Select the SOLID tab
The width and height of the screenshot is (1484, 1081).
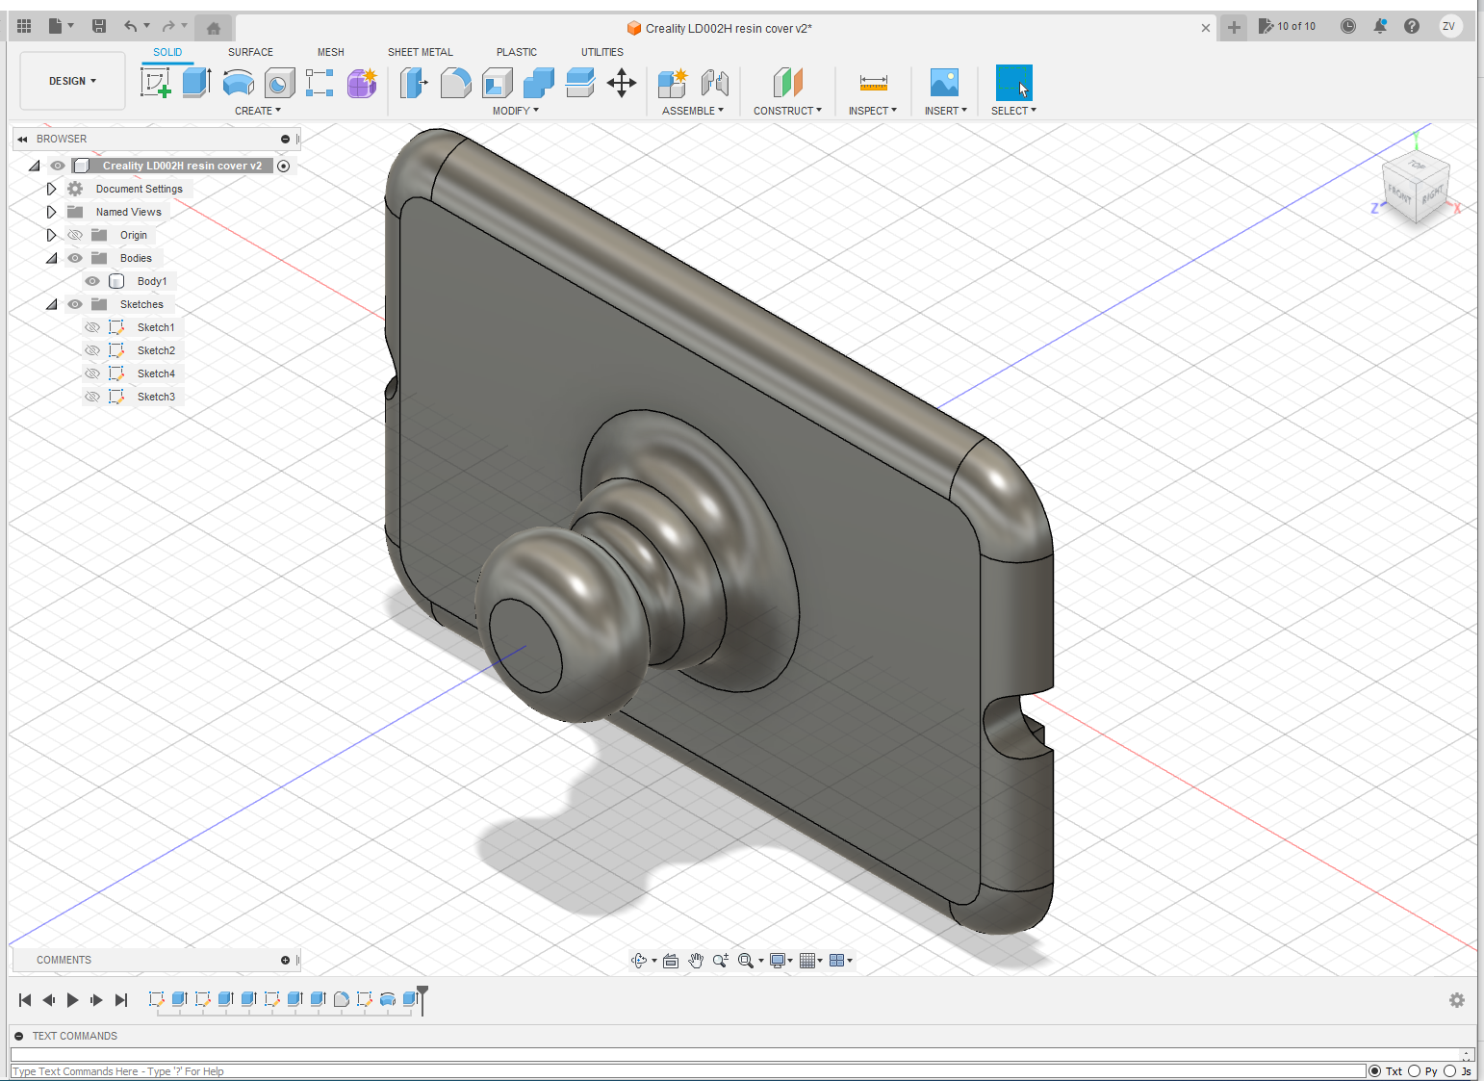click(x=167, y=52)
